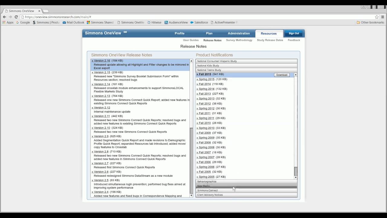Open the Study Release Dates page
Viewport: 387px width, 218px height.
click(x=270, y=40)
